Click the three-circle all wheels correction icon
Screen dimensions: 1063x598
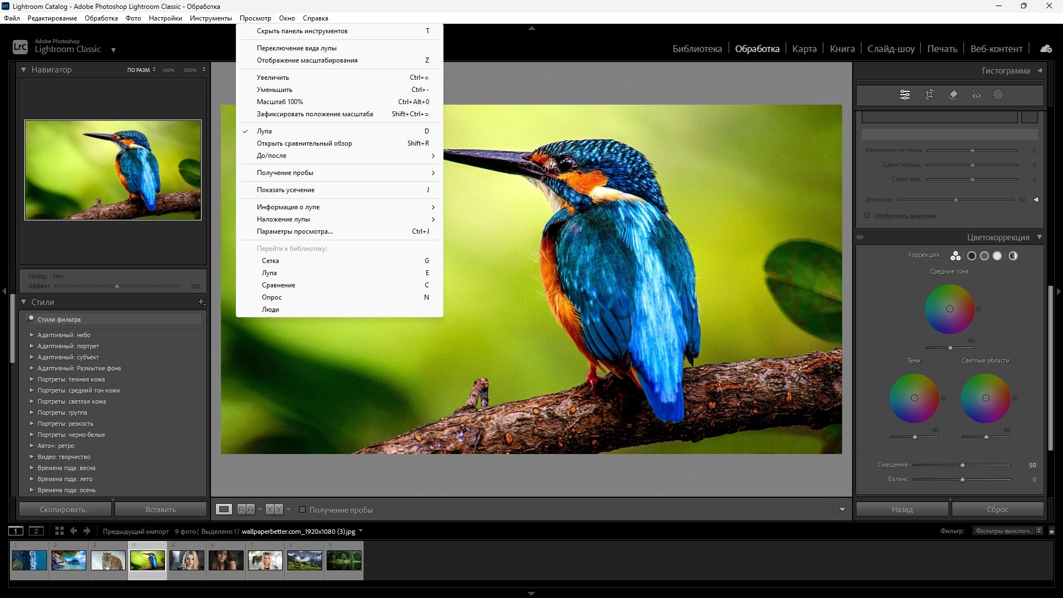[956, 256]
